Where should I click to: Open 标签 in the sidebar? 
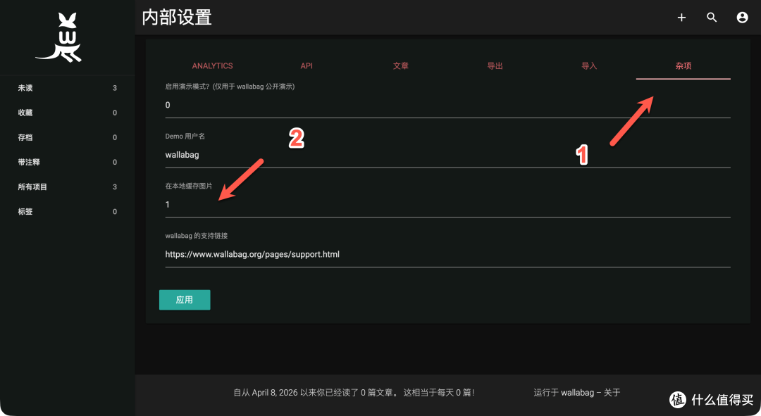click(x=68, y=211)
